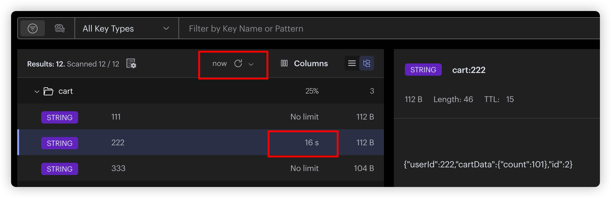
Task: Click the filter-by-key-name mode icon
Action: pos(33,29)
